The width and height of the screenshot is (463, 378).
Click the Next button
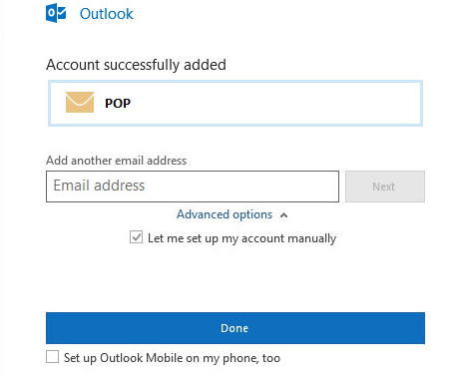tap(385, 187)
